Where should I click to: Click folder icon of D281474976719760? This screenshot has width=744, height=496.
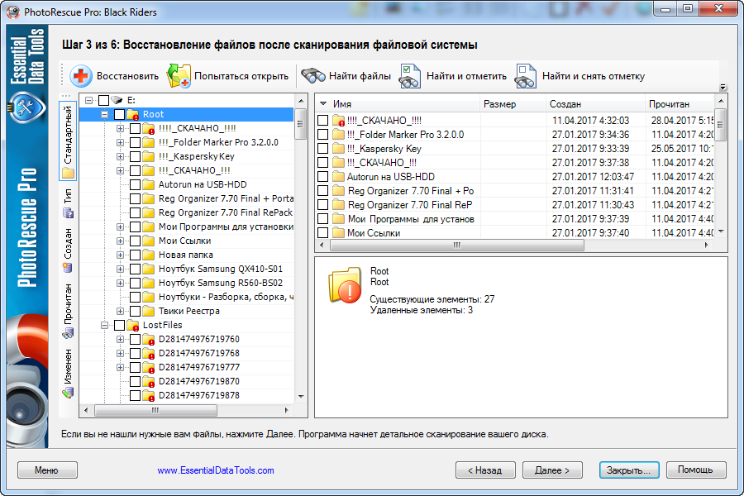coord(149,340)
